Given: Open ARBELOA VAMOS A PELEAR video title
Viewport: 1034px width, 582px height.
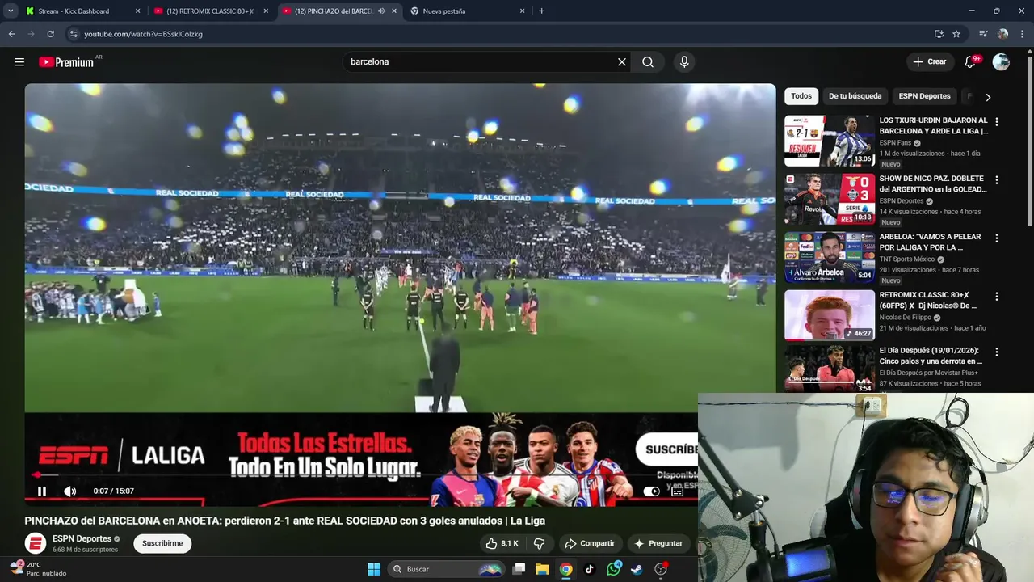Looking at the screenshot, I should pos(931,242).
